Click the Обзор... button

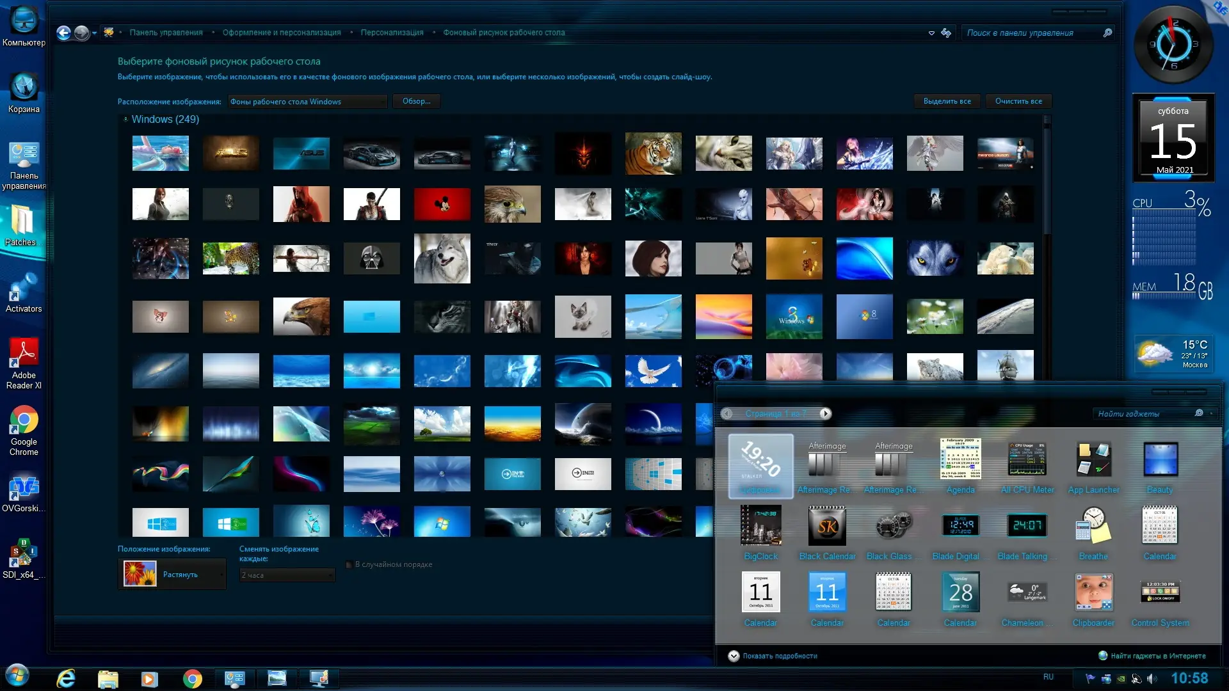[416, 101]
